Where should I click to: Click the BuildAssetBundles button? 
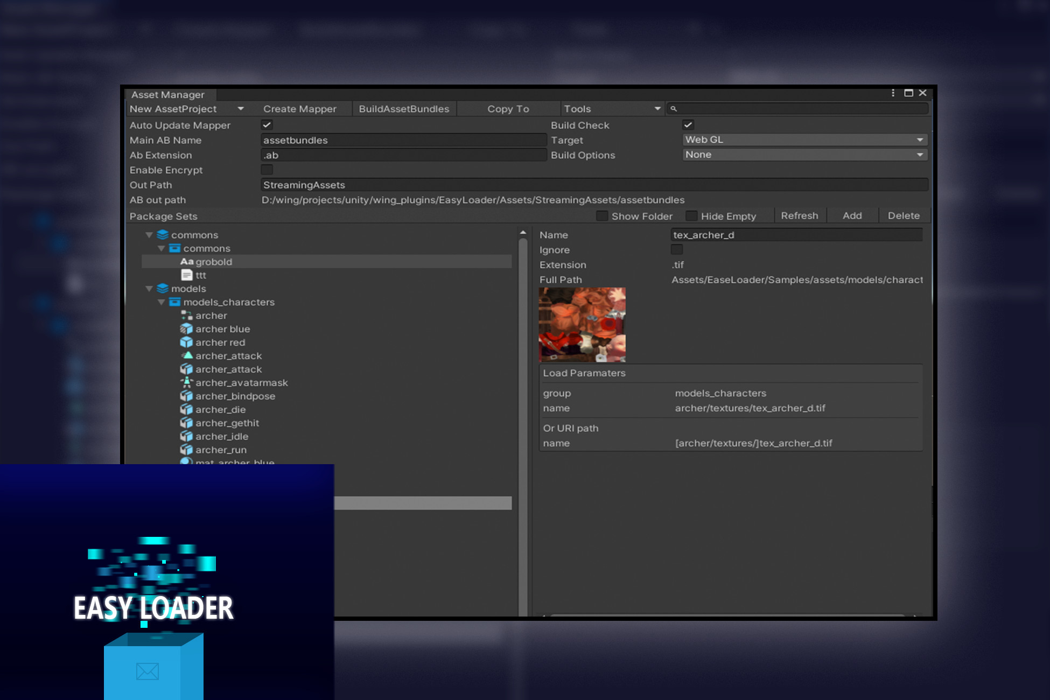click(x=403, y=108)
